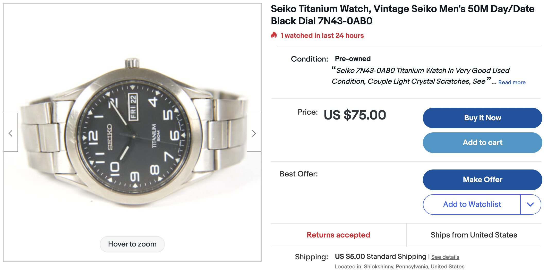Click the Returns accepted text

(338, 235)
